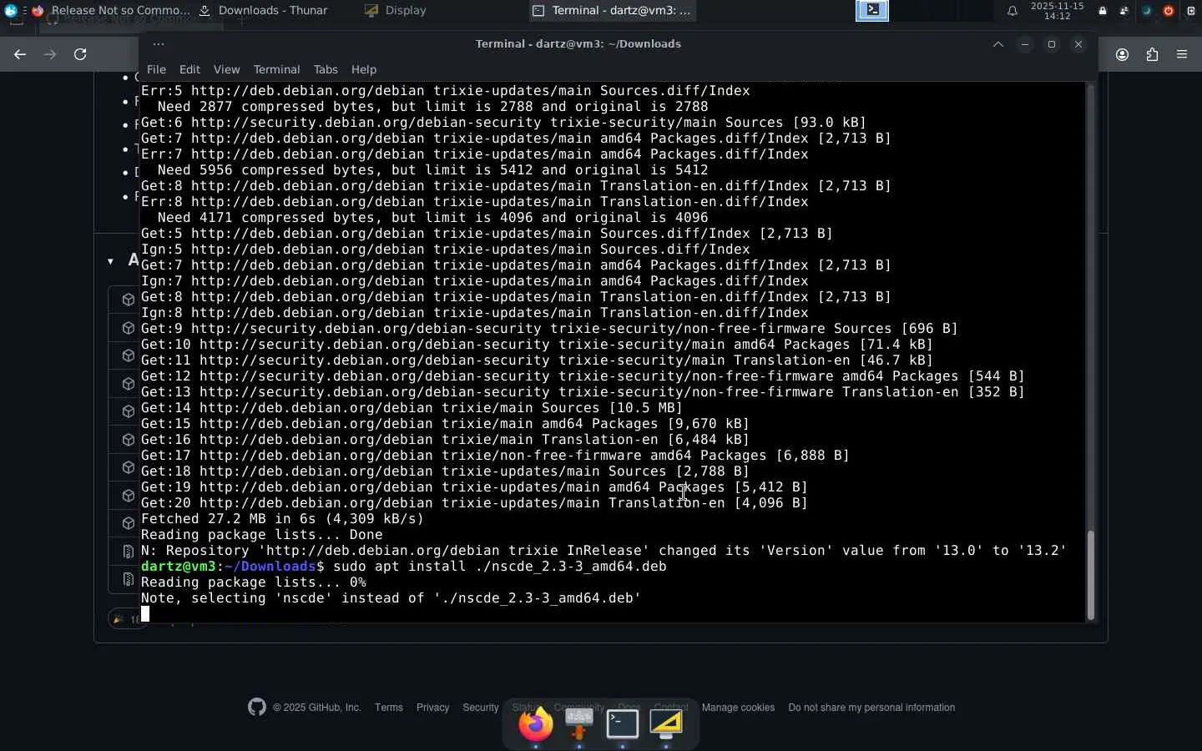Screen dimensions: 1202x751
Task: Open the File menu in Terminal
Action: click(156, 69)
